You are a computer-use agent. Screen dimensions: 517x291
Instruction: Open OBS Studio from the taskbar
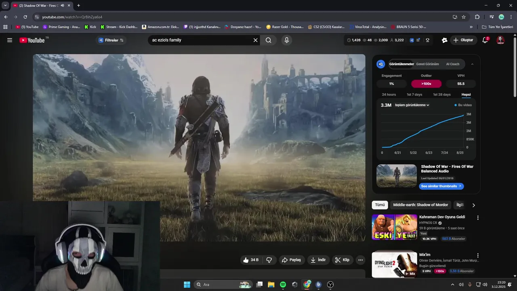(330, 285)
